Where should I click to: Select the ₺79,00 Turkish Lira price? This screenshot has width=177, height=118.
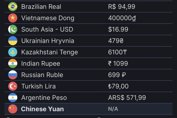pyautogui.click(x=118, y=86)
